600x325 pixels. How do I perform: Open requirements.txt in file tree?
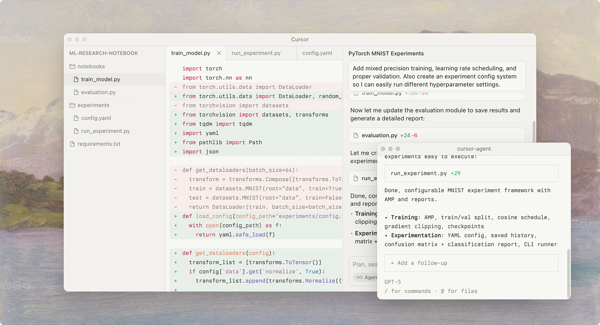coord(99,144)
